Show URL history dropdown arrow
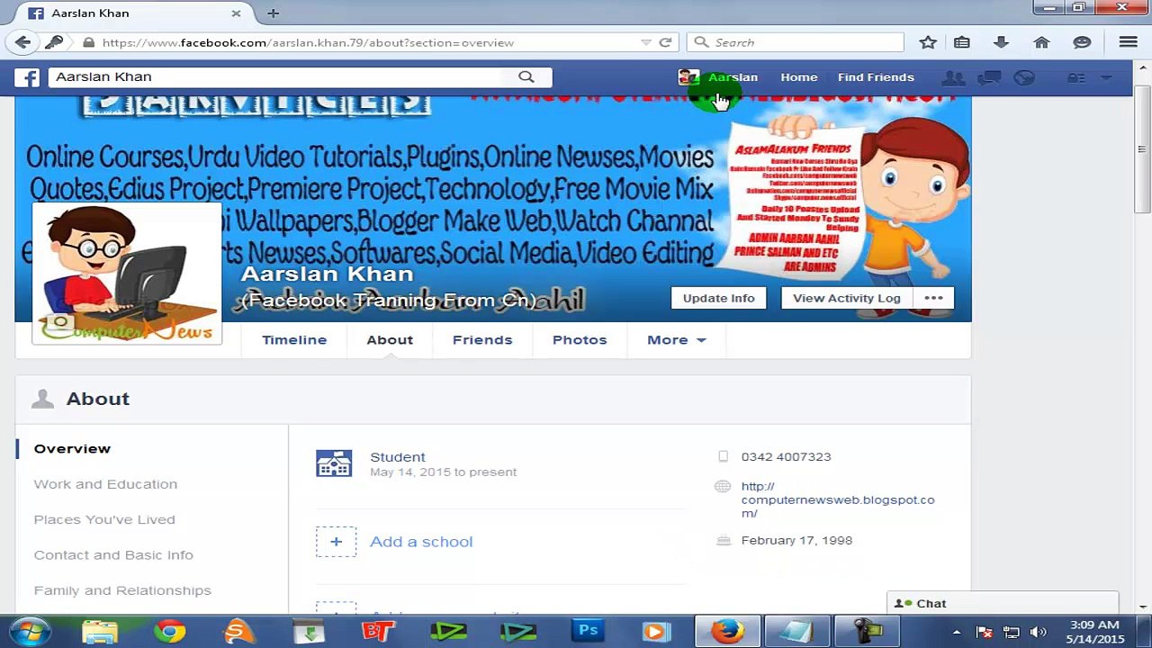Image resolution: width=1152 pixels, height=648 pixels. 645,42
